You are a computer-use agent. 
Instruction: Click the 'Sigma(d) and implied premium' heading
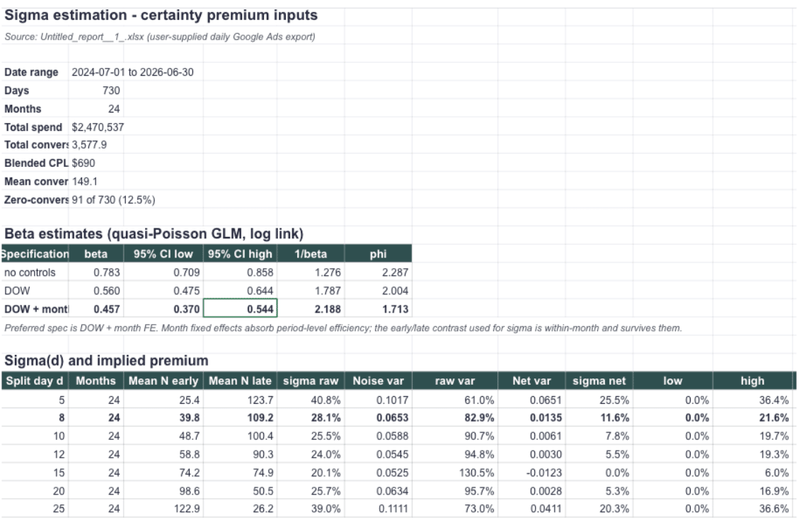[x=106, y=361]
